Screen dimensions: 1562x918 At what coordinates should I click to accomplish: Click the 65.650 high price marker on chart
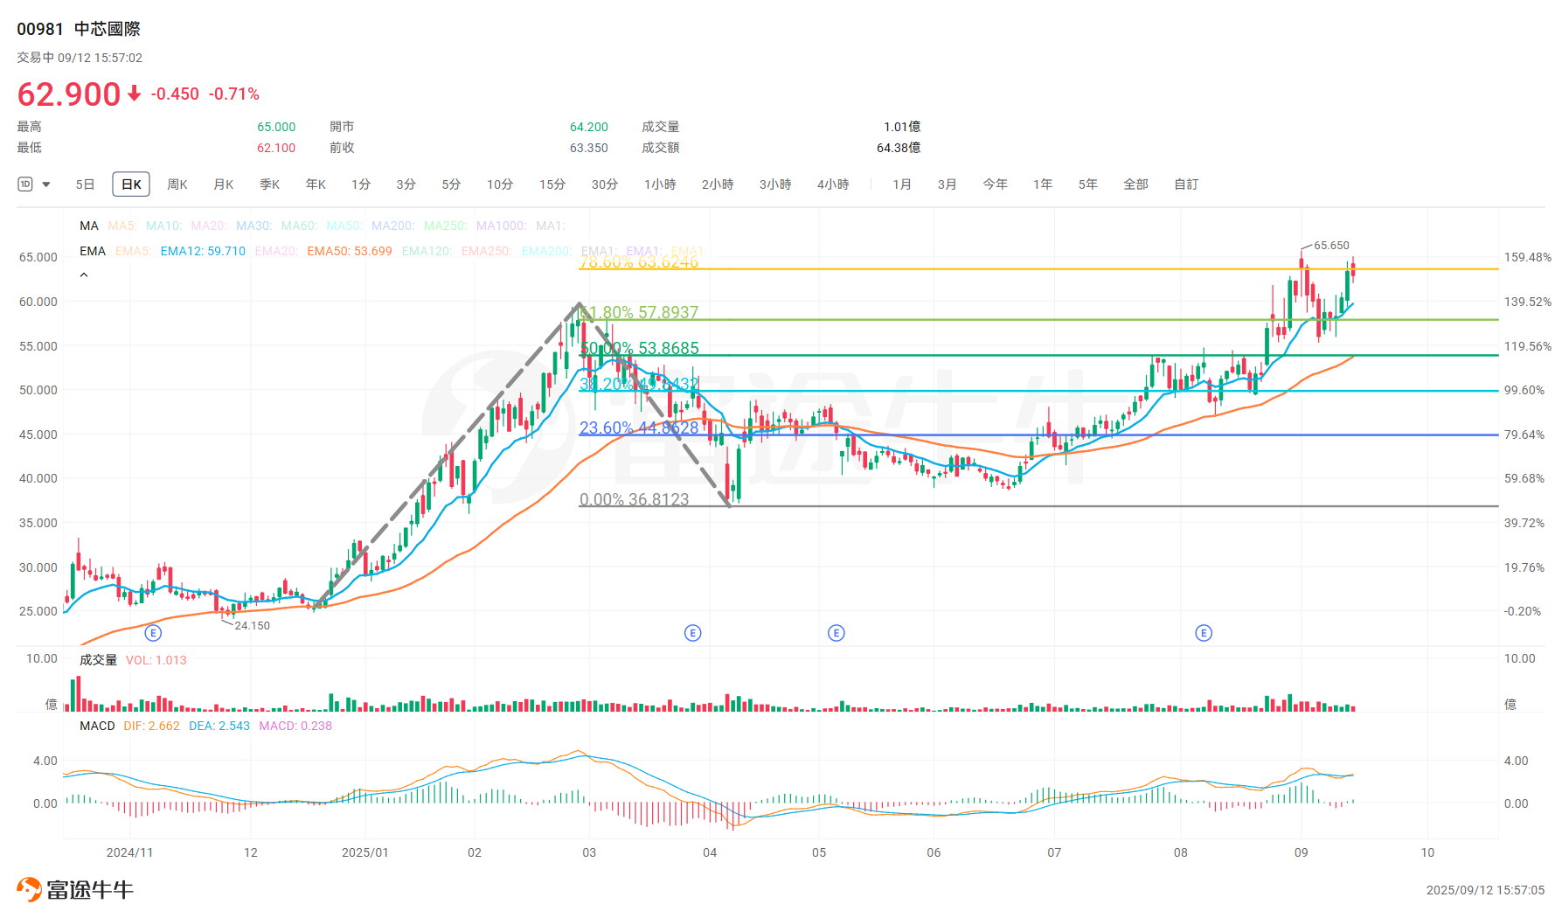tap(1330, 246)
